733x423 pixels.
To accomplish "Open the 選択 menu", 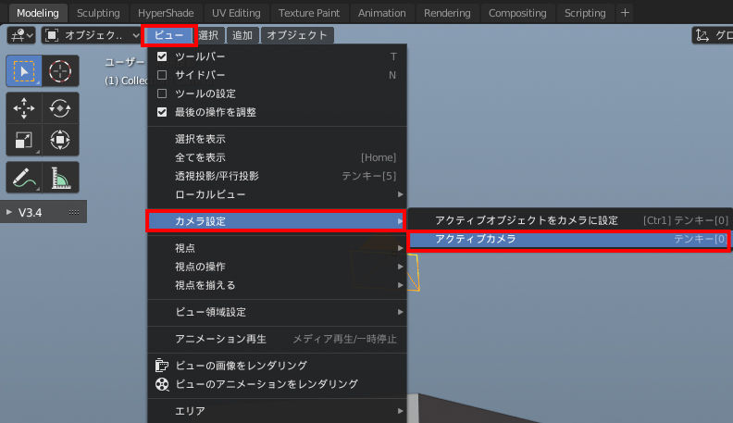I will tap(208, 35).
